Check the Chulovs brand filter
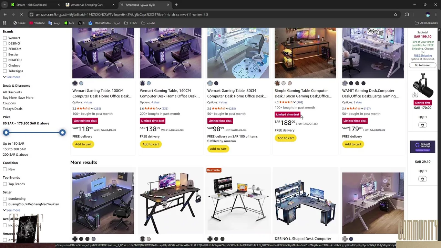 [5, 65]
